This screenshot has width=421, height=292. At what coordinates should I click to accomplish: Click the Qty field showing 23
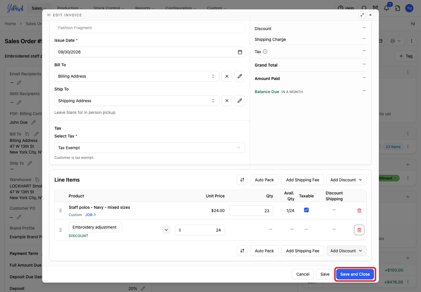pyautogui.click(x=251, y=211)
